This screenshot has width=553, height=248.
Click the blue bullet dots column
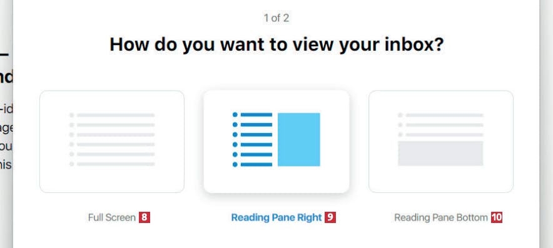coord(235,139)
